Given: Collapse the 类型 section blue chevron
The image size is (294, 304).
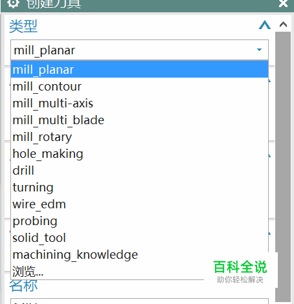Looking at the screenshot, I should (x=265, y=25).
